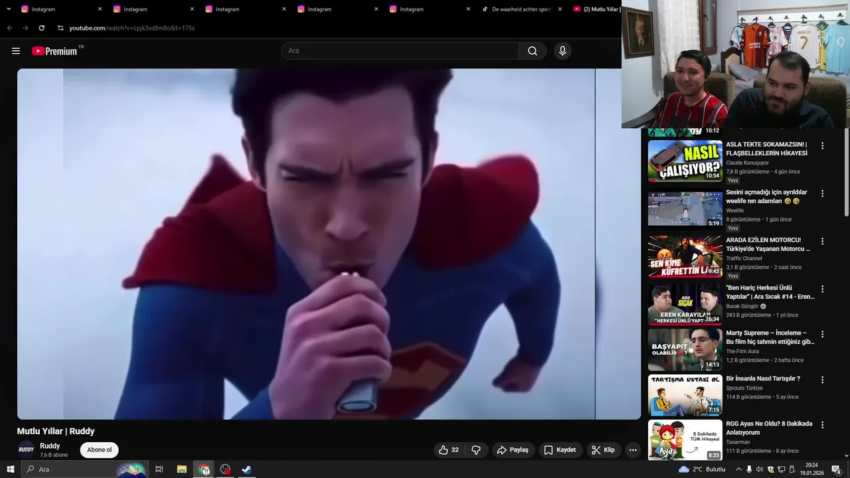Open options for Burak Güngör video
850x478 pixels.
[x=822, y=289]
